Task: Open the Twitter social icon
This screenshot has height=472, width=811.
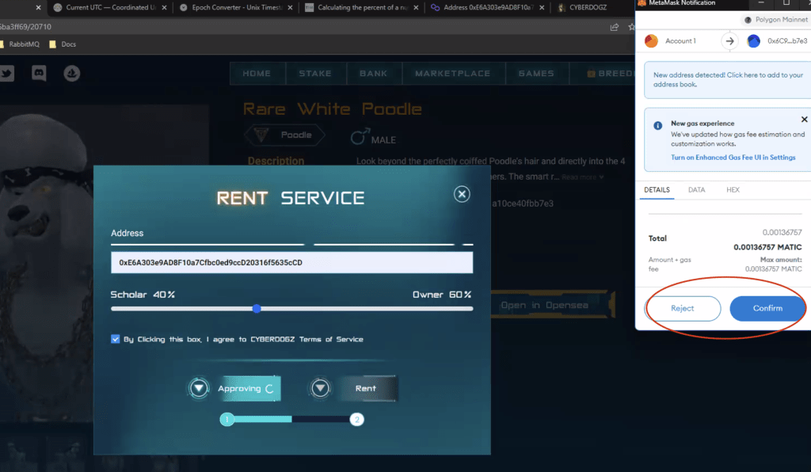Action: coord(6,74)
